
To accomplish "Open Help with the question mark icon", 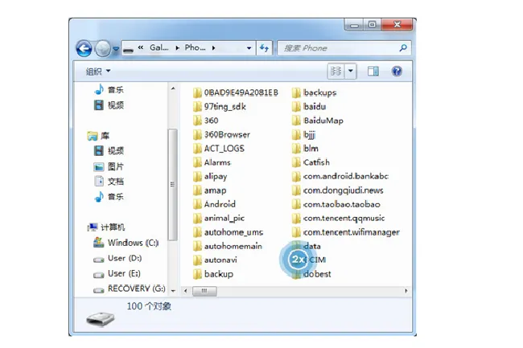I will point(397,72).
